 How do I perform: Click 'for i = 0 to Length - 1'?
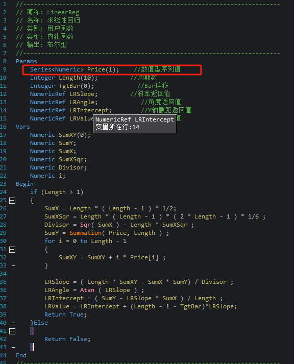tap(85, 241)
